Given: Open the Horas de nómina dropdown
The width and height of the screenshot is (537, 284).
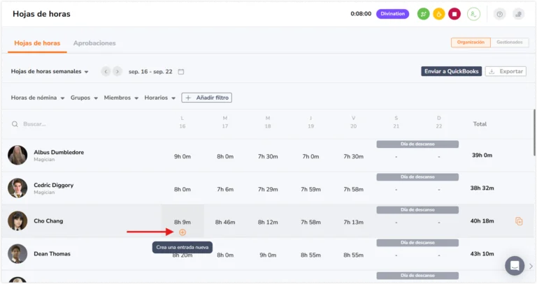Looking at the screenshot, I should [38, 98].
